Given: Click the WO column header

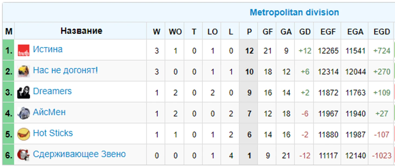Looking at the screenshot, I should [175, 31].
